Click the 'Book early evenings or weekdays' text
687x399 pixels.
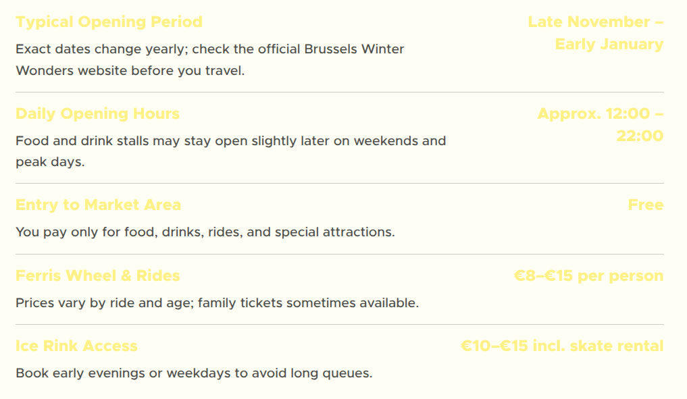(194, 373)
